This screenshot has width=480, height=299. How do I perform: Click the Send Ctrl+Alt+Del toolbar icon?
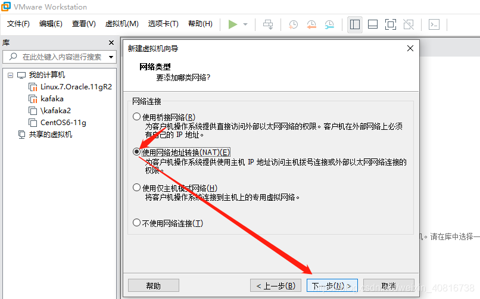[x=268, y=24]
